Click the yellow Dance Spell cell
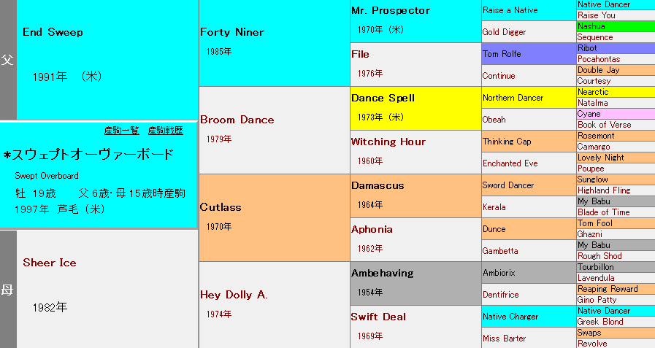The height and width of the screenshot is (348, 655). (415, 109)
